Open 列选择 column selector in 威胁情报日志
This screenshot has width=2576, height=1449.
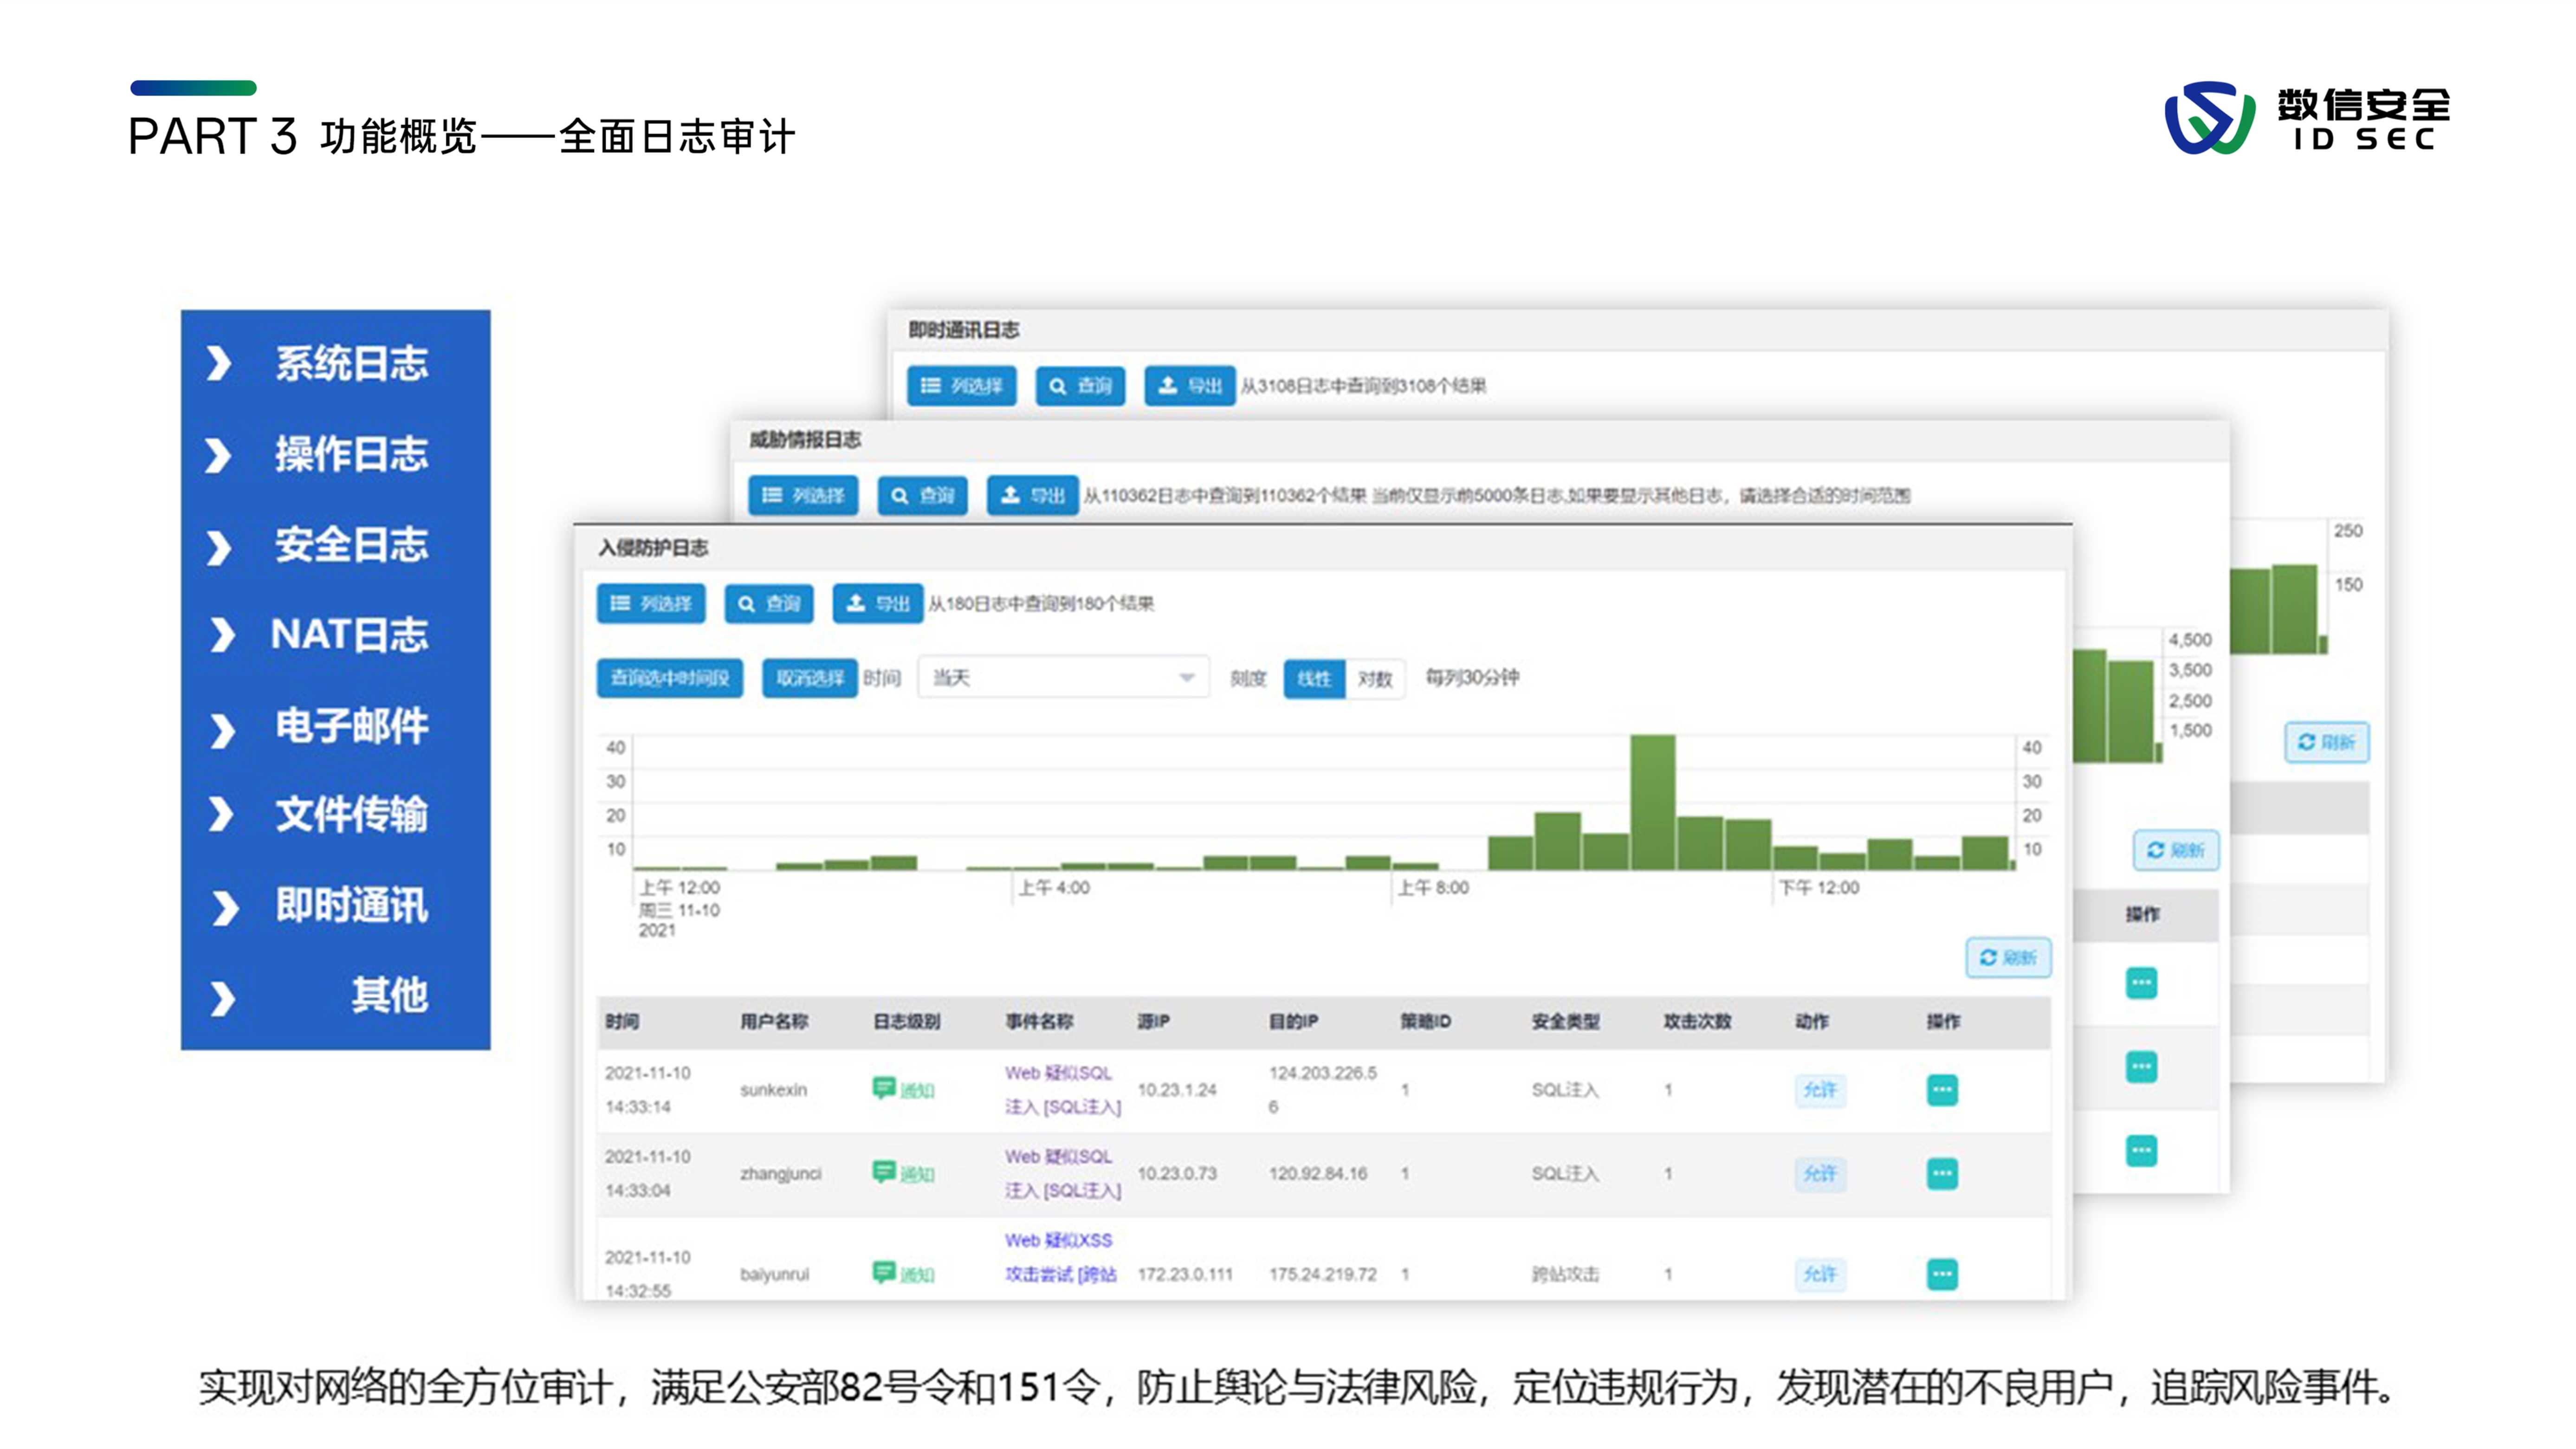[x=803, y=495]
